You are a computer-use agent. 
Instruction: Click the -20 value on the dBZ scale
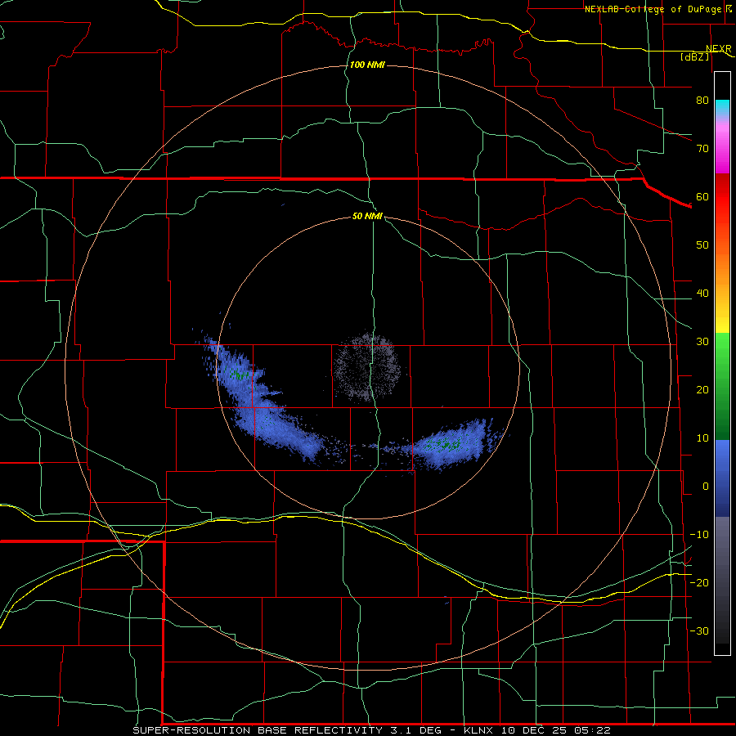(x=699, y=583)
